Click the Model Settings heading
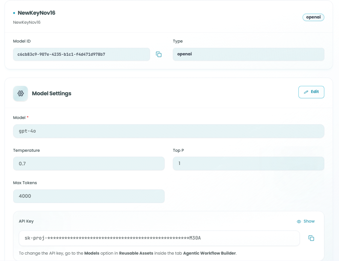Viewport: 339px width, 261px height. tap(51, 93)
